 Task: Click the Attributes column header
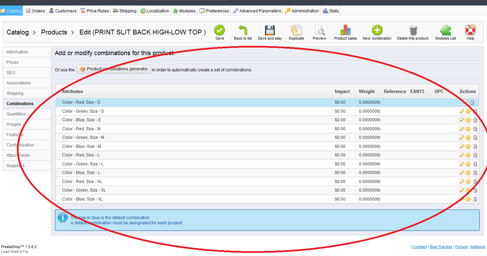(x=72, y=91)
